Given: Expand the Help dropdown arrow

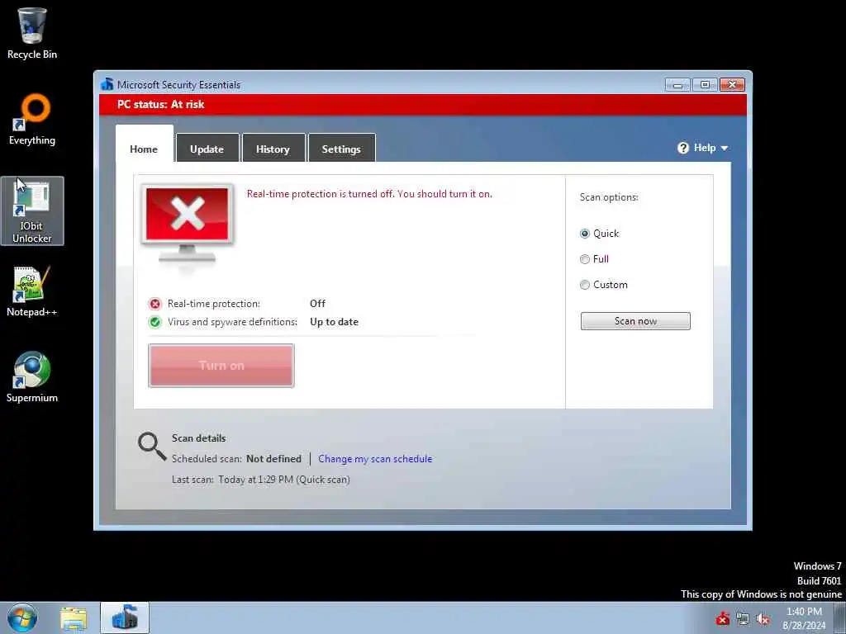Looking at the screenshot, I should (x=724, y=149).
